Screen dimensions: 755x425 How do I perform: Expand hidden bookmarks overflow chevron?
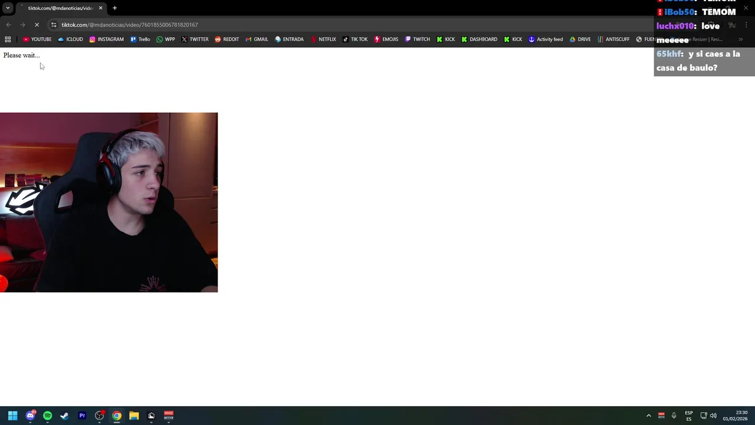tap(741, 40)
